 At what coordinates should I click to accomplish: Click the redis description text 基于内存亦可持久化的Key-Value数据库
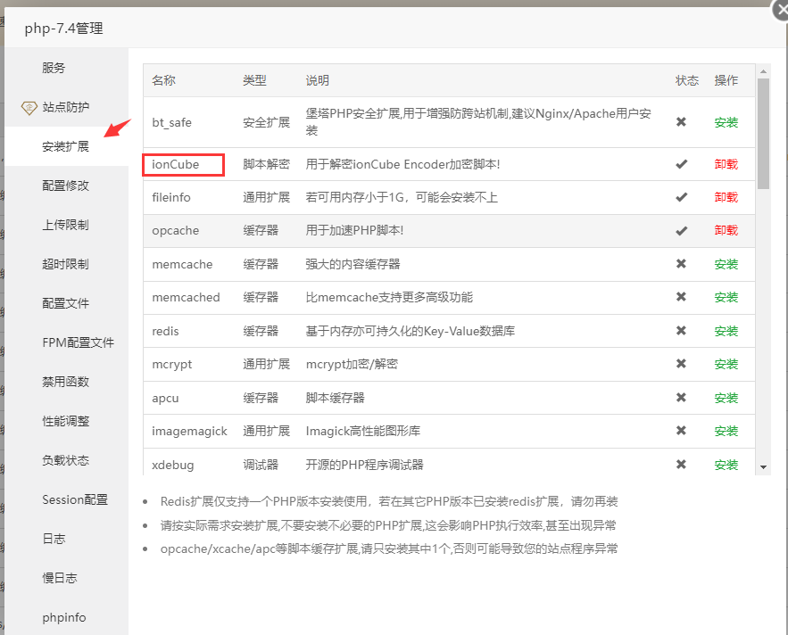411,331
